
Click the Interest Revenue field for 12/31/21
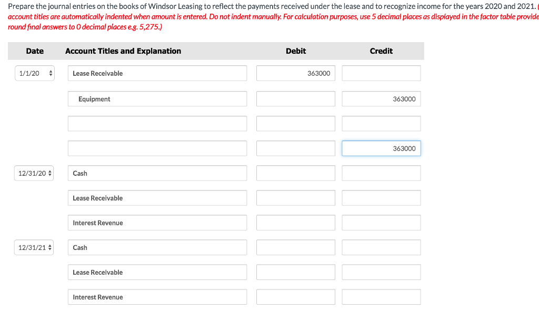point(157,297)
